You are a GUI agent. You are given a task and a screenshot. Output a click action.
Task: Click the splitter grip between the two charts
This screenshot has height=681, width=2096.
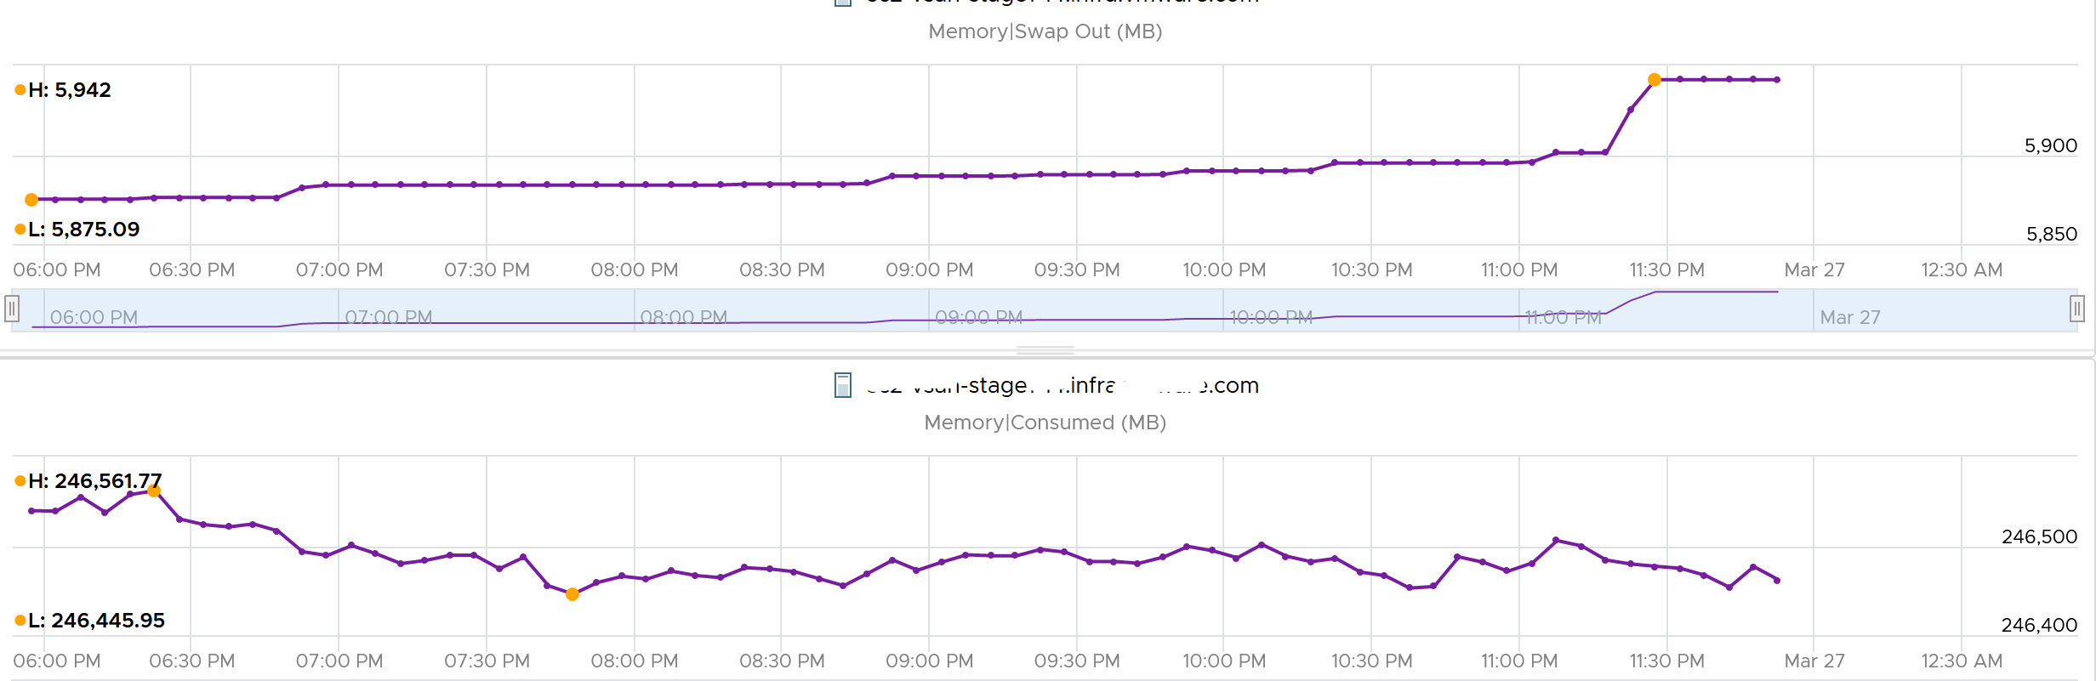click(x=1045, y=350)
